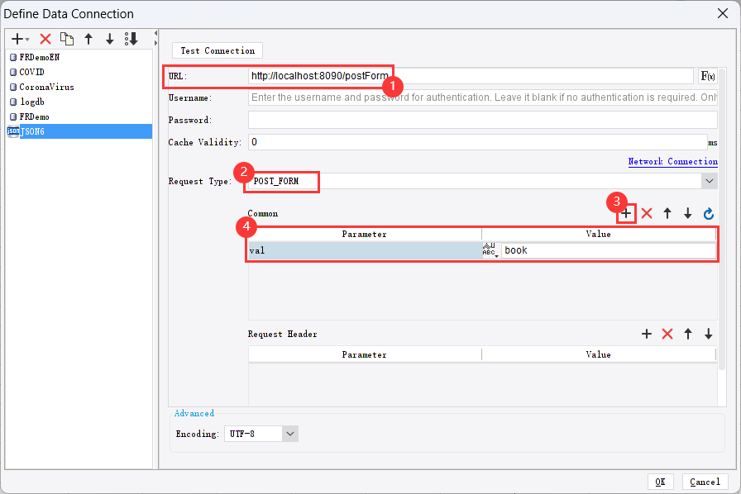Screen dimensions: 741x494
Task: Add a new Common parameter row
Action: tap(625, 213)
